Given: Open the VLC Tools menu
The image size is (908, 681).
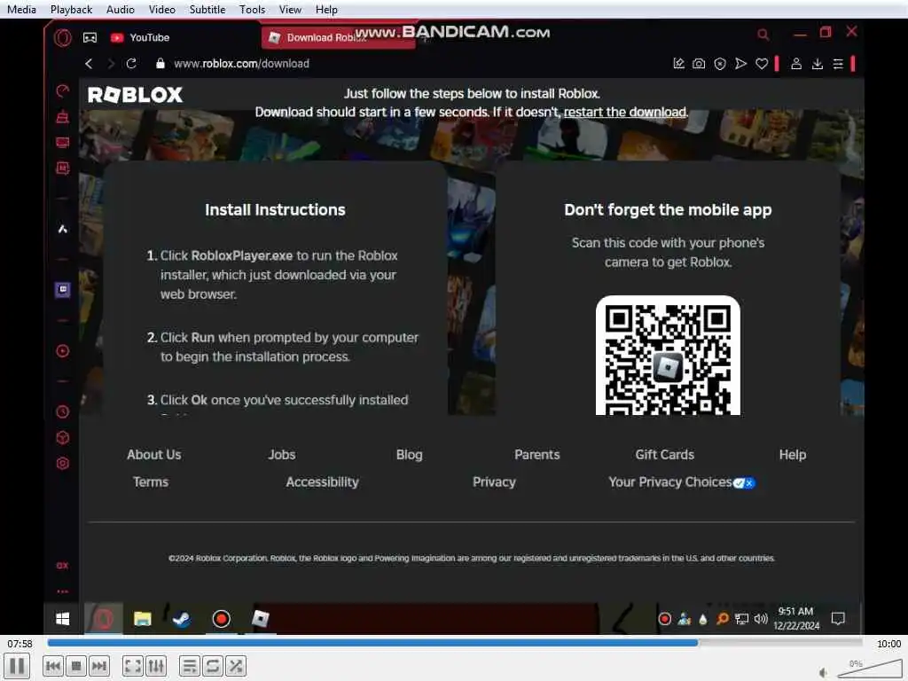Looking at the screenshot, I should (252, 9).
